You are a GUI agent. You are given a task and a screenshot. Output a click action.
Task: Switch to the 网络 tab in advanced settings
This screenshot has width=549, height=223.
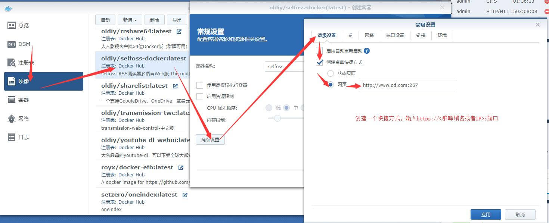pos(369,35)
